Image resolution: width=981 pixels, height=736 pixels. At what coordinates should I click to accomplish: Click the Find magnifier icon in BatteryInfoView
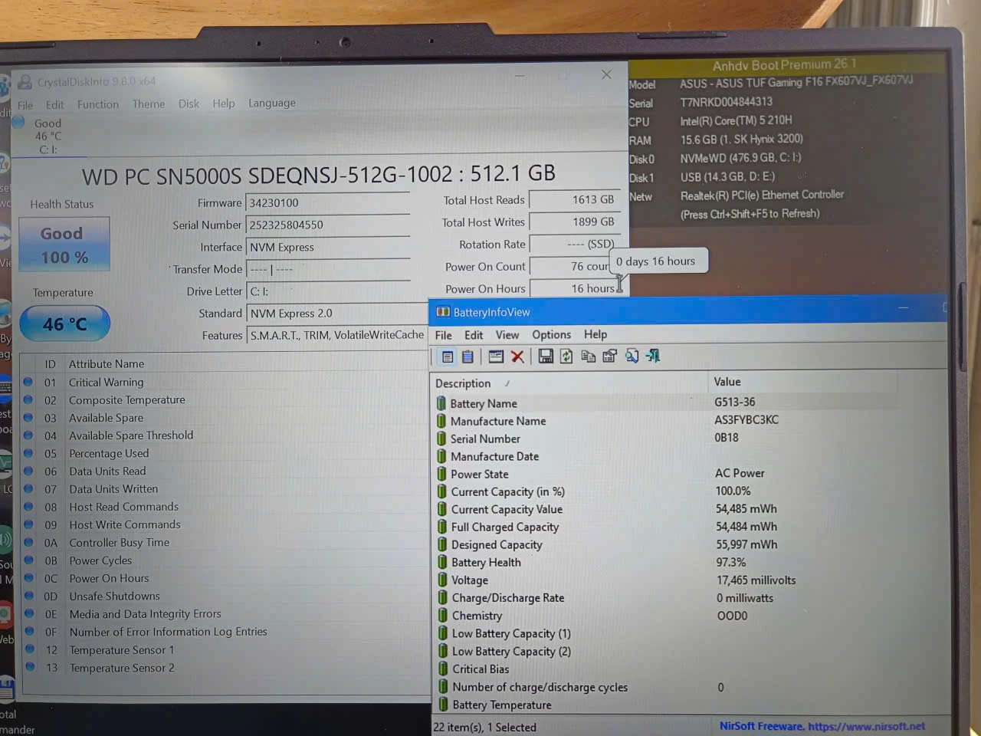click(x=632, y=356)
